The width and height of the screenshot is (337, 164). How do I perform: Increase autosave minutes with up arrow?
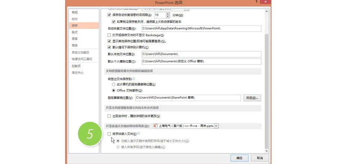point(168,14)
